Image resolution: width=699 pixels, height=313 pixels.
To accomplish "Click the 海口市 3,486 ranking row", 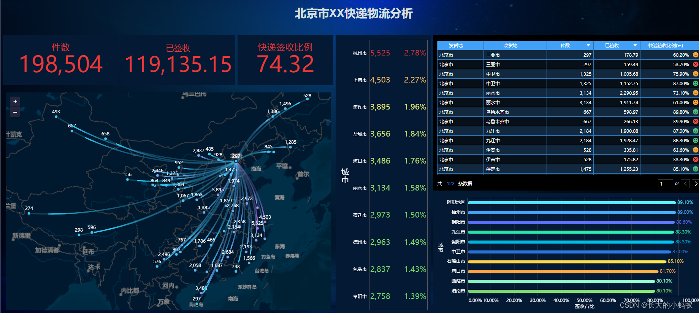I will click(x=390, y=161).
